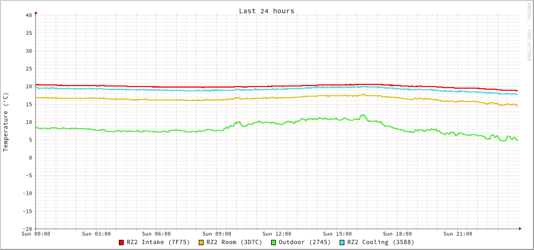Image resolution: width=534 pixels, height=250 pixels.
Task: Click the 'Sun 00:00' time axis label
Action: point(36,234)
